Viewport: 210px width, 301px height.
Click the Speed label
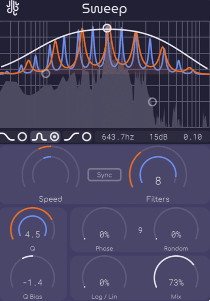click(50, 199)
